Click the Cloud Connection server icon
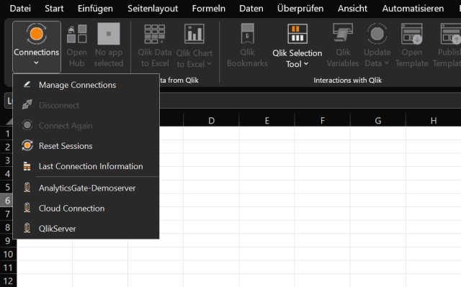461x287 pixels. tap(27, 208)
